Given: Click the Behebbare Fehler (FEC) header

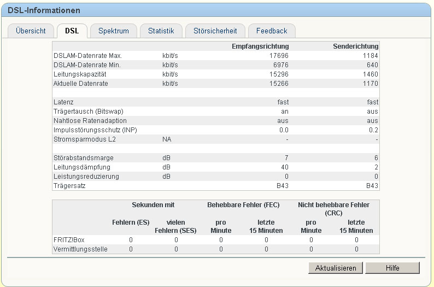Looking at the screenshot, I should pyautogui.click(x=243, y=205).
